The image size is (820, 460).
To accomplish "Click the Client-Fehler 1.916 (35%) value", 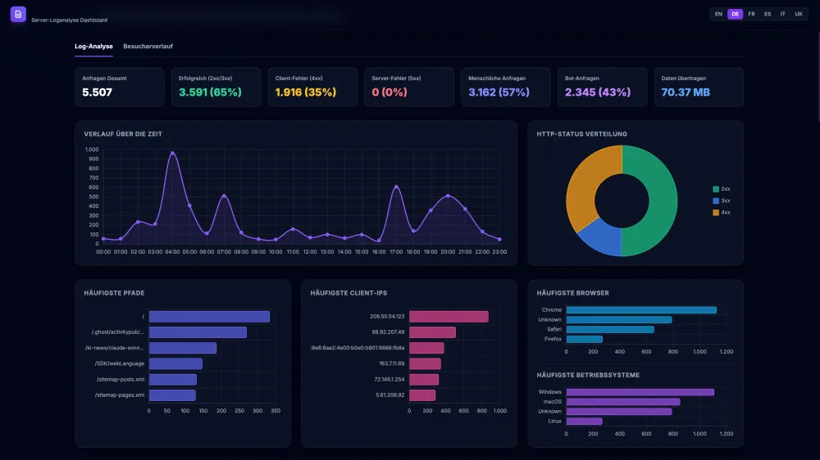I will (x=306, y=92).
